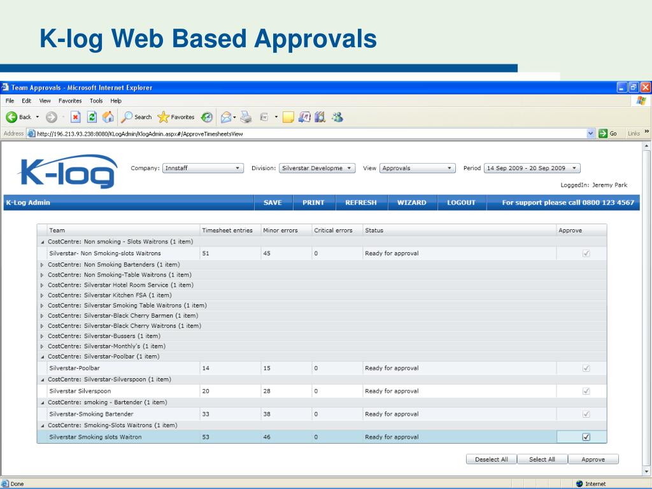This screenshot has width=652, height=489.
Task: Expand CostCentre Non Smoking Bartenders group
Action: tap(42, 265)
